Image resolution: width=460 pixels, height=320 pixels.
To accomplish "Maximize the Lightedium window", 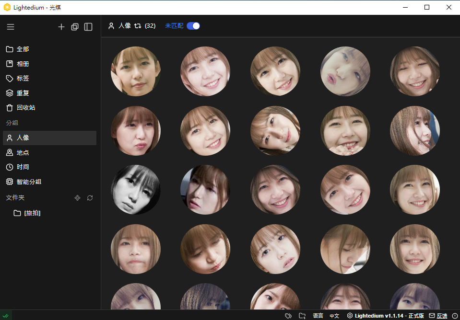I will tap(427, 7).
